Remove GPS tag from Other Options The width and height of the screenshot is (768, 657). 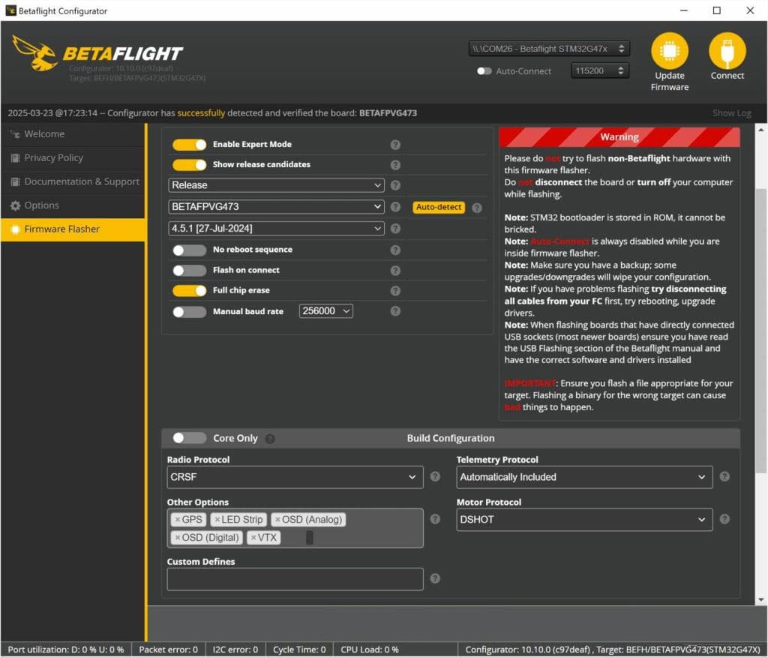[177, 519]
